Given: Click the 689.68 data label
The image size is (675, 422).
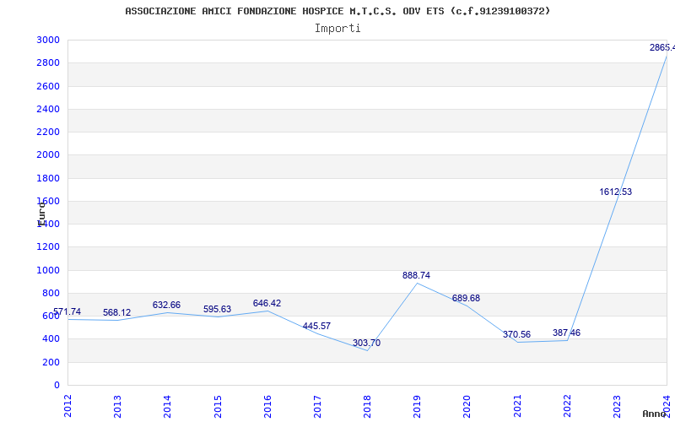Looking at the screenshot, I should [x=466, y=299].
